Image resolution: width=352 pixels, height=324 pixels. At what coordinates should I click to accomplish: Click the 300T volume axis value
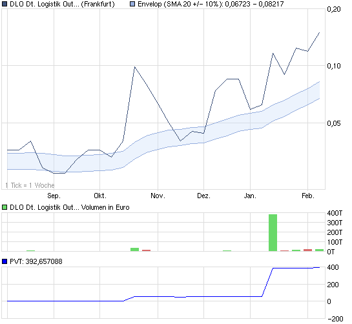(335, 223)
